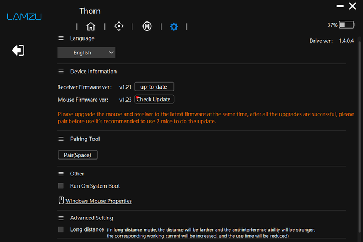Collapse the Pairing Tool section
This screenshot has height=242, width=363.
tap(61, 139)
